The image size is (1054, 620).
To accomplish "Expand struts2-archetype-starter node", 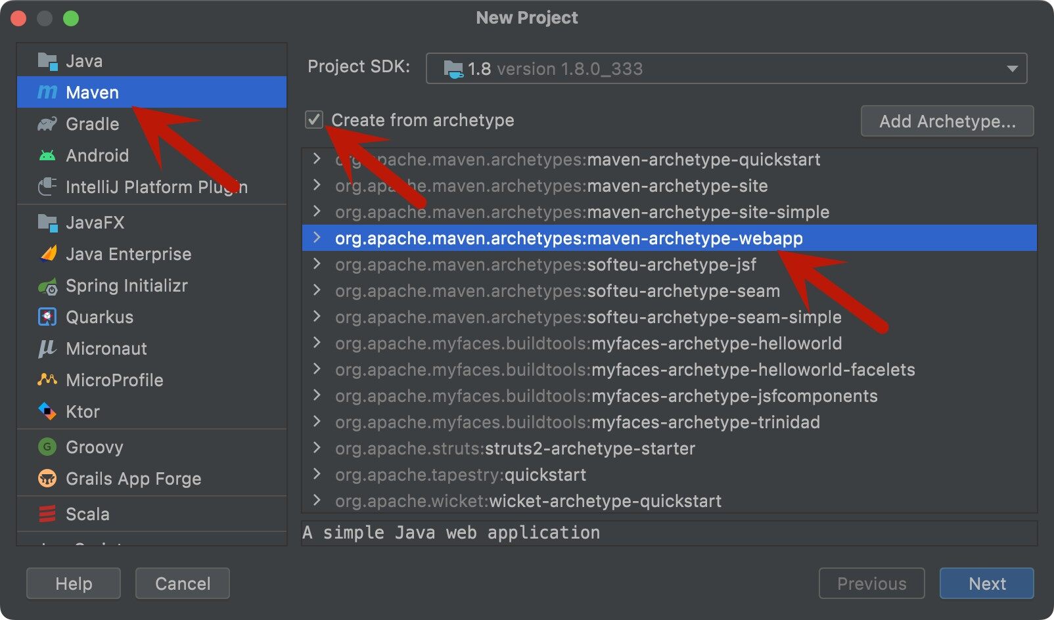I will pyautogui.click(x=317, y=448).
